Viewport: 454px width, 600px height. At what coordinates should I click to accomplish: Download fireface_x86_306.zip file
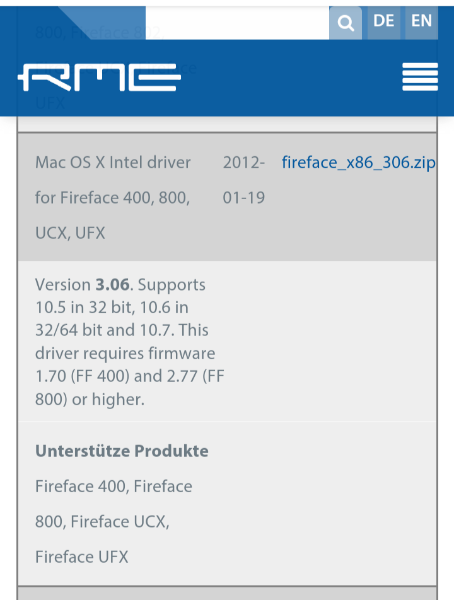click(358, 163)
